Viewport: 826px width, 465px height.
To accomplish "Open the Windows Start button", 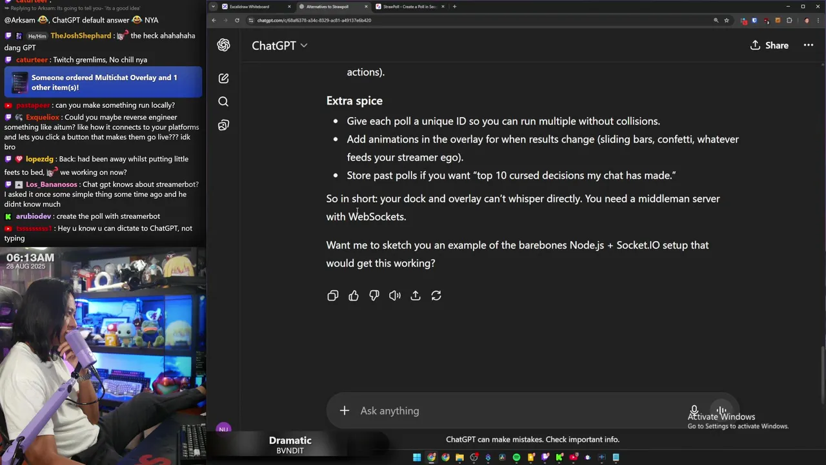I will (417, 457).
